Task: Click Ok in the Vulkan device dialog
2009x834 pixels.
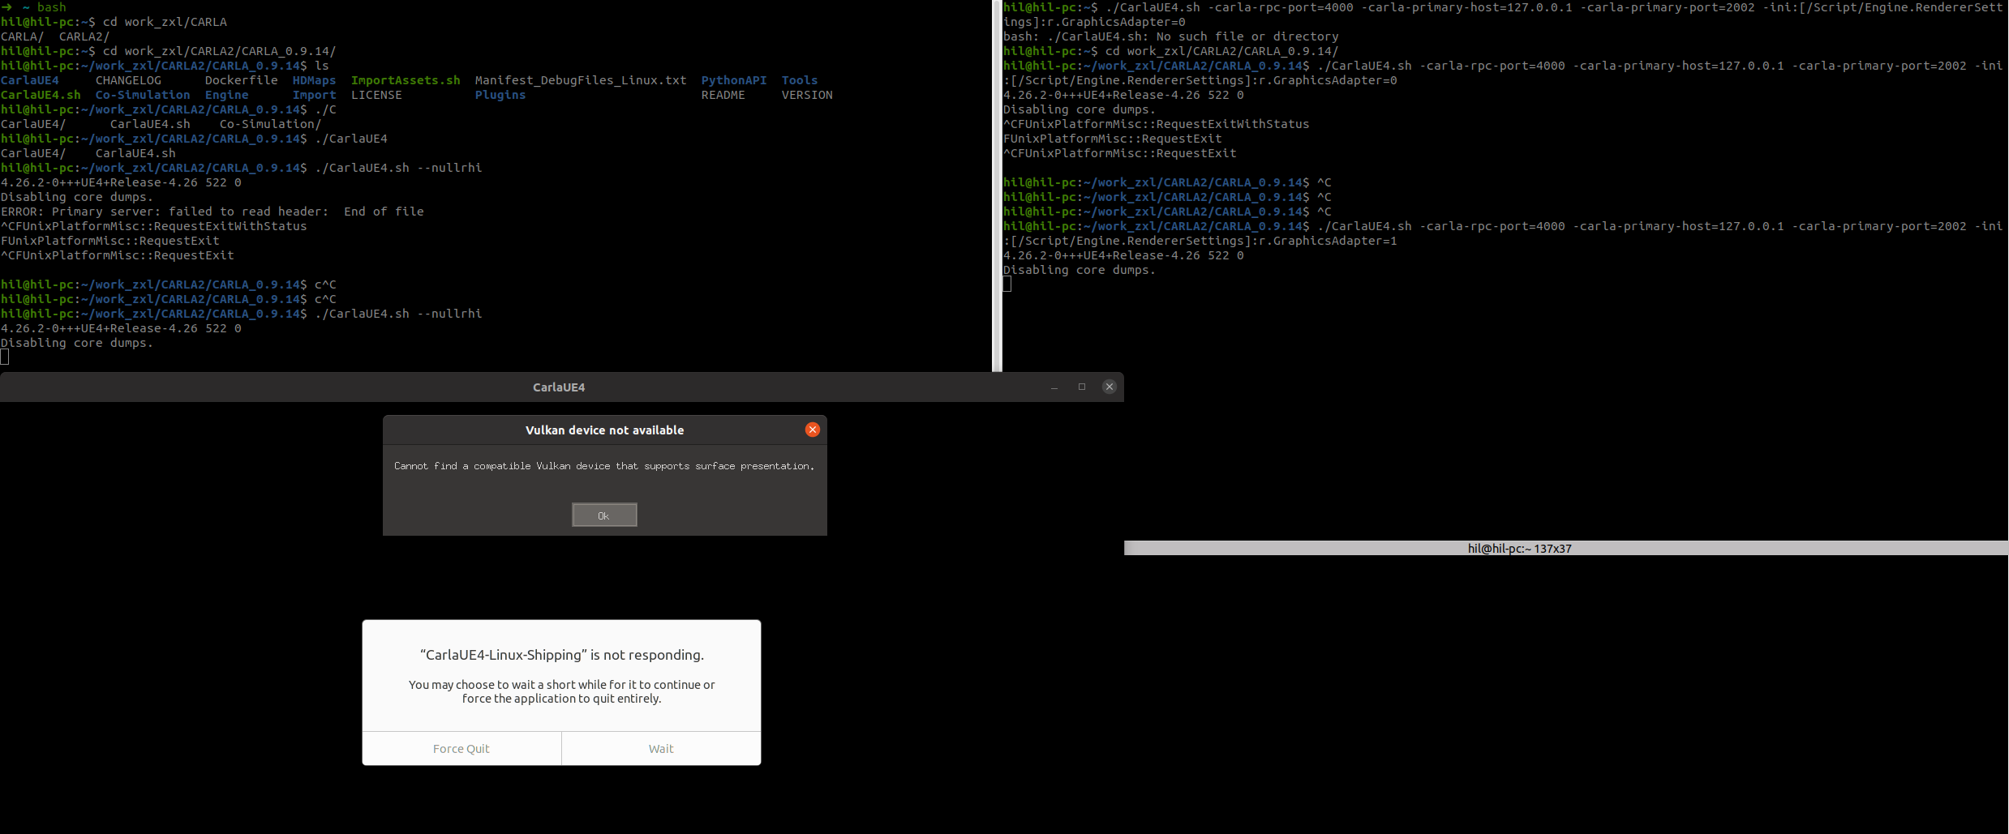Action: coord(603,515)
